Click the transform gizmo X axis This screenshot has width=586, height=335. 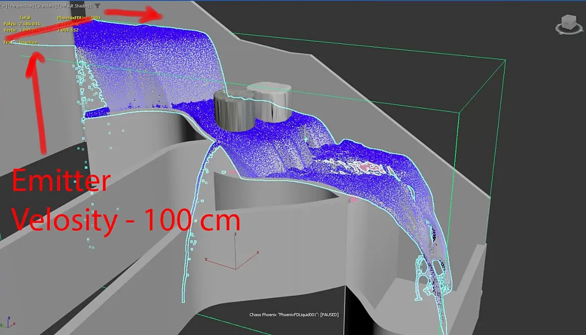[247, 260]
